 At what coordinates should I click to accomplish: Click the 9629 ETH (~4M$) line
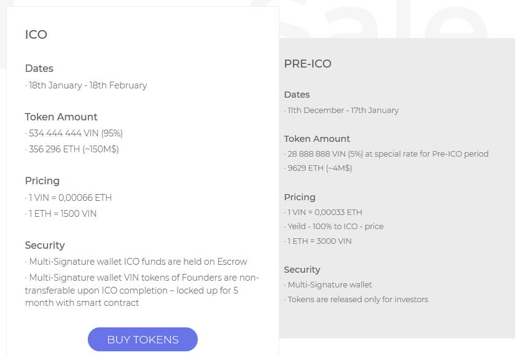tap(318, 168)
